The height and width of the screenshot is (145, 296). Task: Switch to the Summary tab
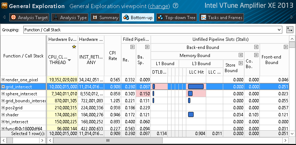[x=105, y=18]
